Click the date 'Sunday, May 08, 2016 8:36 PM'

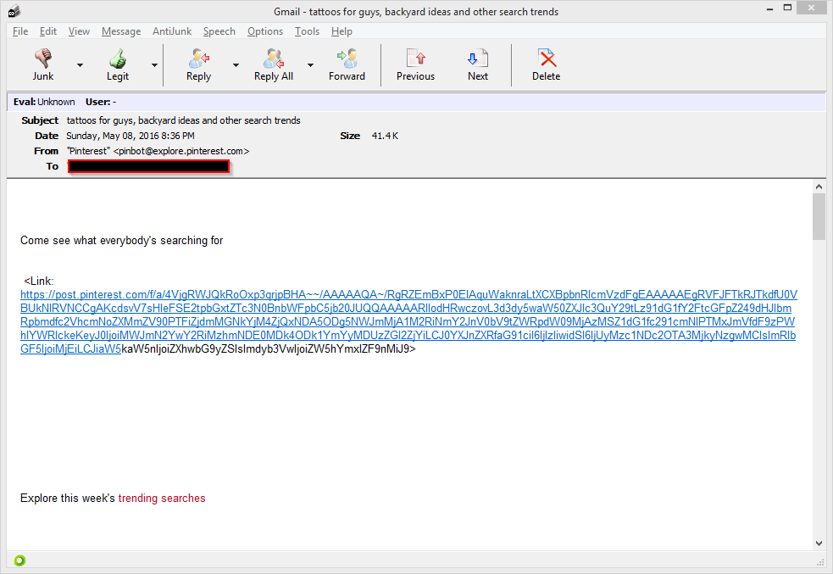click(131, 136)
